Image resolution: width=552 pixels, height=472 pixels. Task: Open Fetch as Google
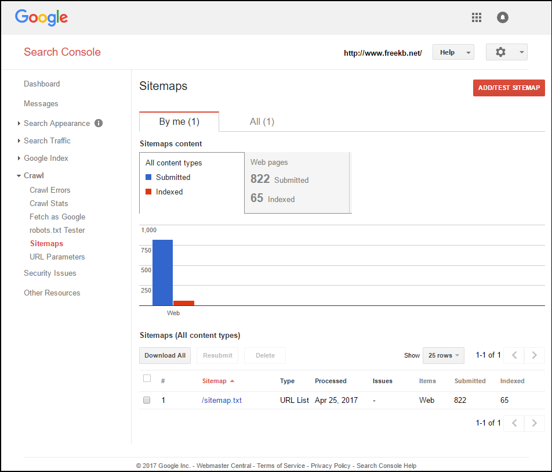[57, 217]
